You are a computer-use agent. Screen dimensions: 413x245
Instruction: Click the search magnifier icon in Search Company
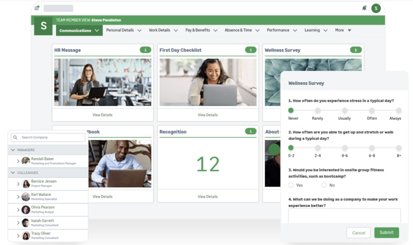[x=15, y=137]
